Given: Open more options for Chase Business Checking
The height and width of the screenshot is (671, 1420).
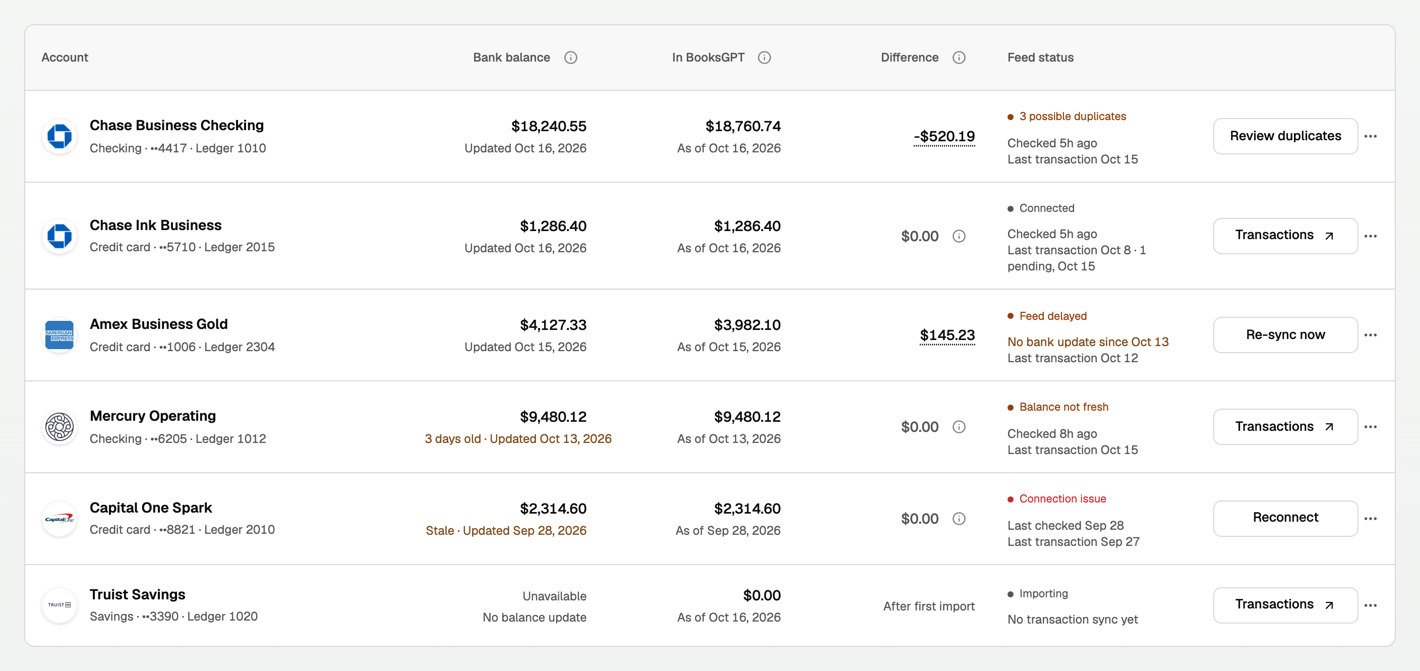Looking at the screenshot, I should (1371, 136).
